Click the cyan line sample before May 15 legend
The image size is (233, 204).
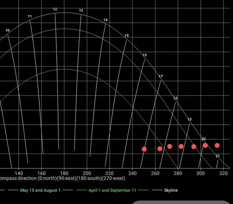click(x=13, y=190)
